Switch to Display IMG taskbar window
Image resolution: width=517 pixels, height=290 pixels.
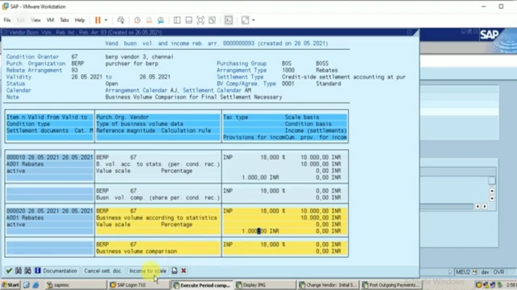tap(265, 285)
